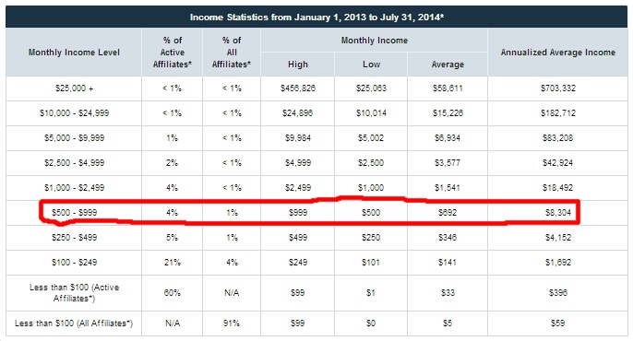The image size is (633, 341).
Task: Click the % of All Affiliates header
Action: (232, 53)
